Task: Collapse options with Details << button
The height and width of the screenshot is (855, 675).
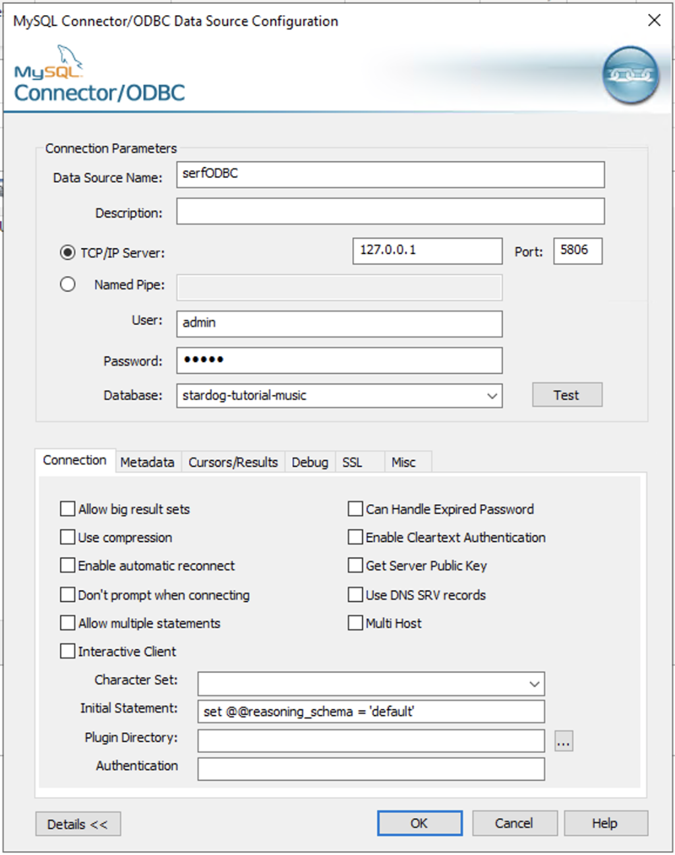Action: tap(78, 824)
